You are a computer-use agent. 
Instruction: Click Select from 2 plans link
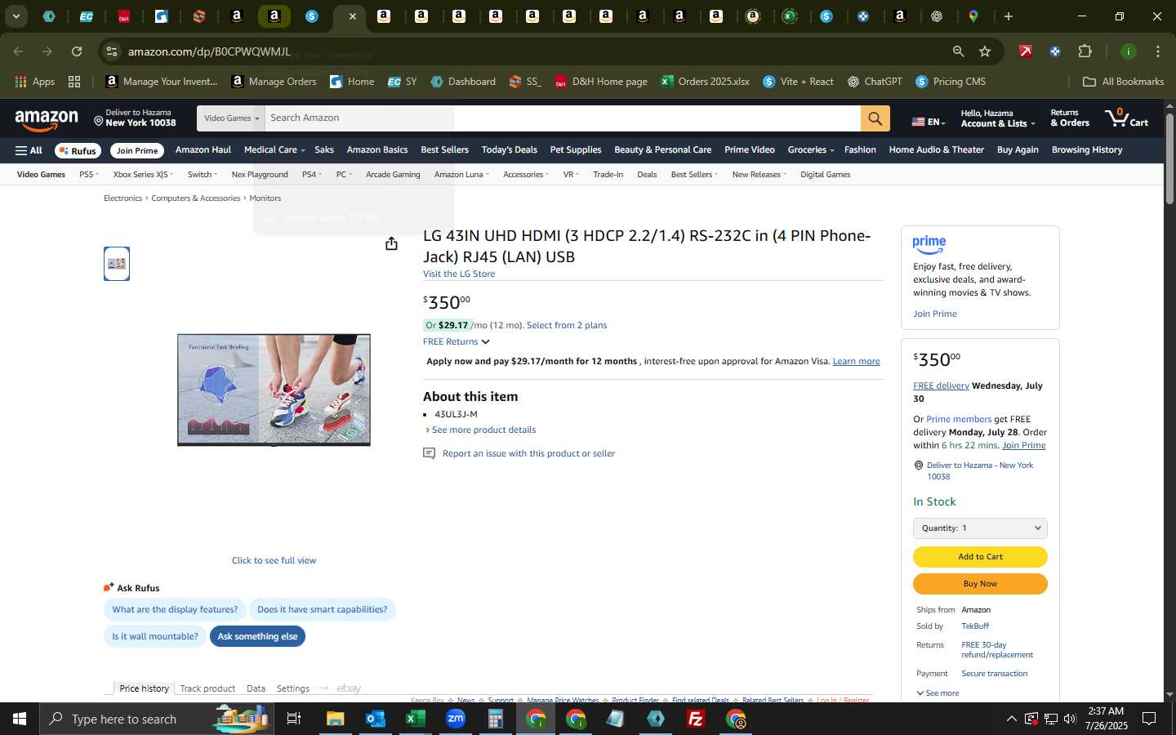567,326
